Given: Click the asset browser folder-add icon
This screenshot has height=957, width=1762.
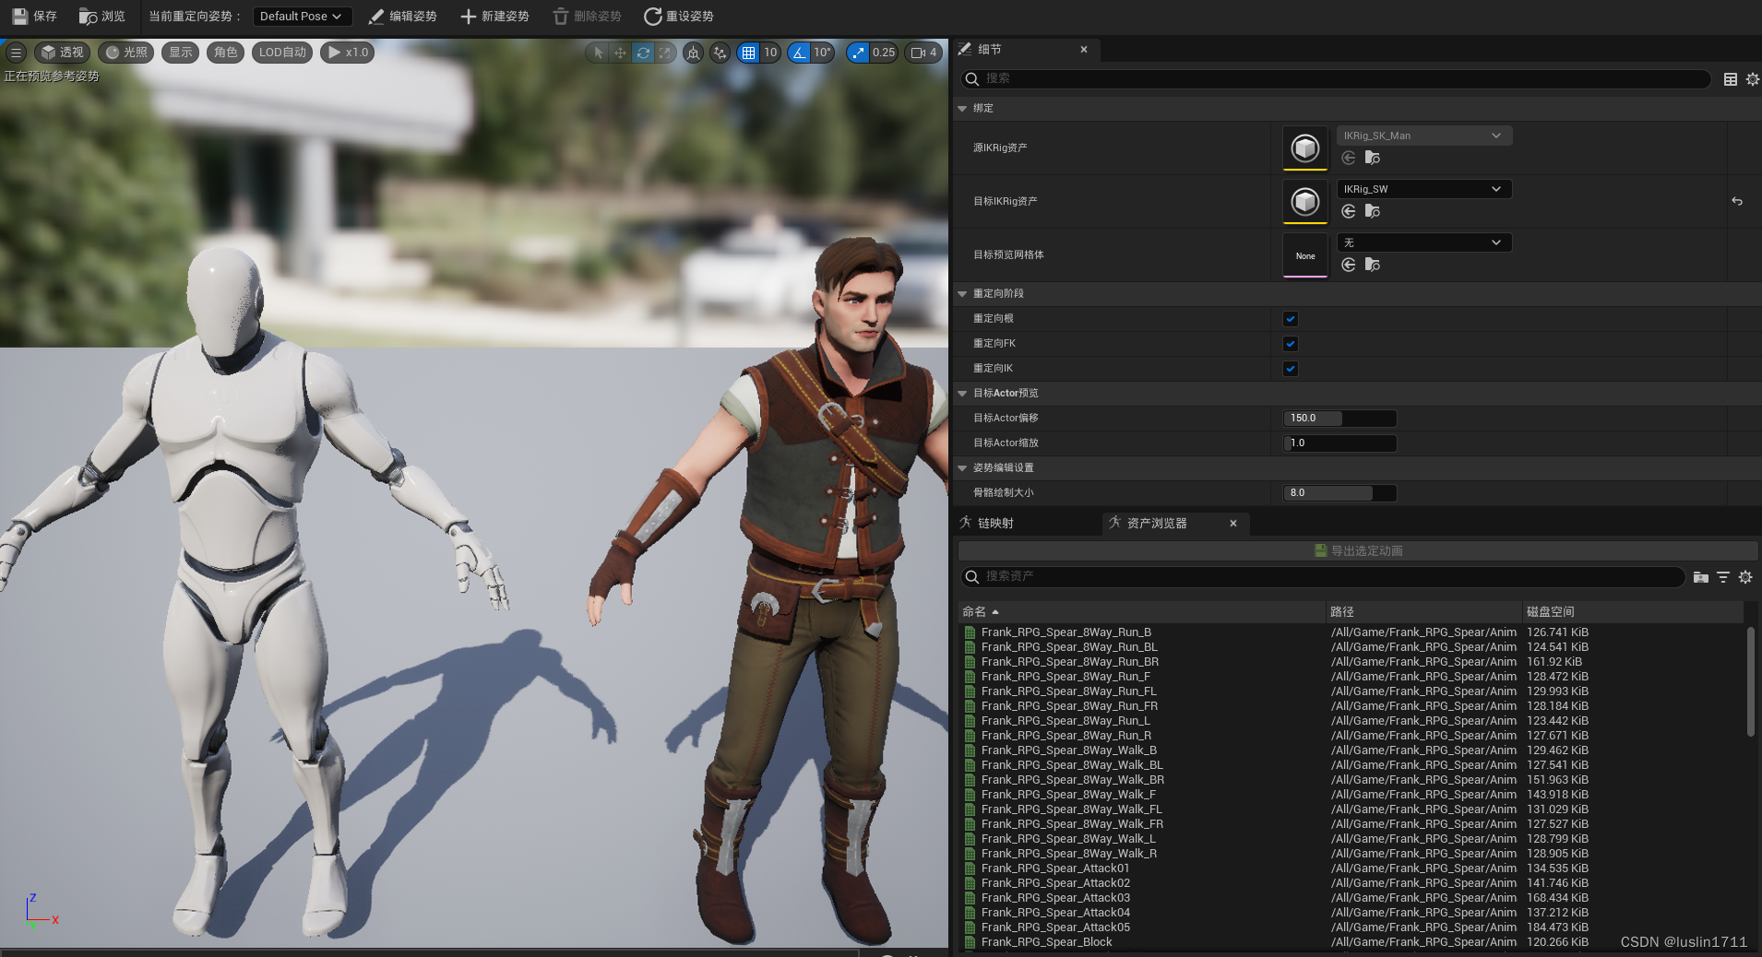Looking at the screenshot, I should 1701,577.
